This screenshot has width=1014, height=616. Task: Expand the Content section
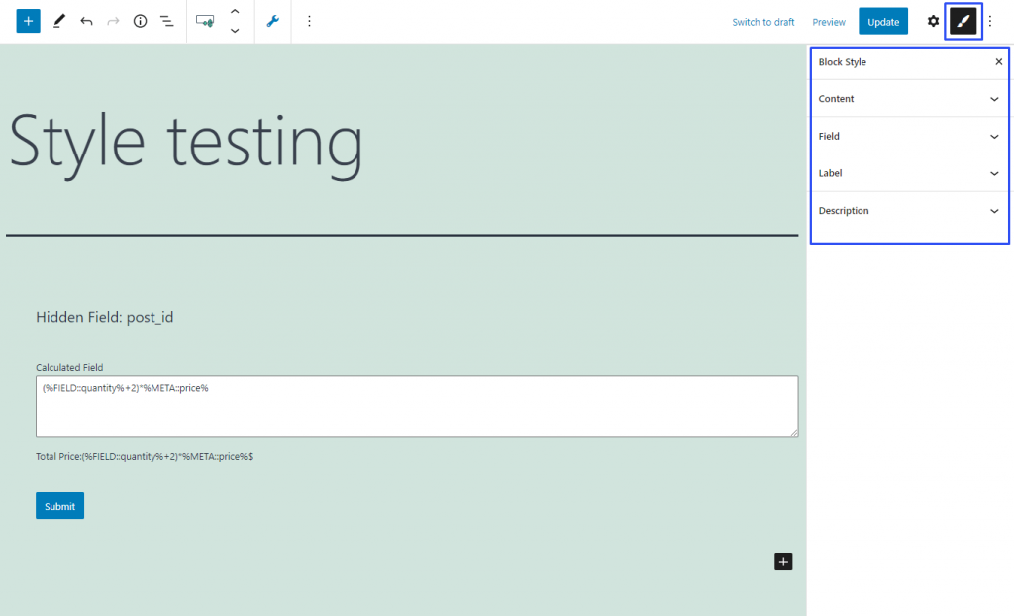[909, 99]
